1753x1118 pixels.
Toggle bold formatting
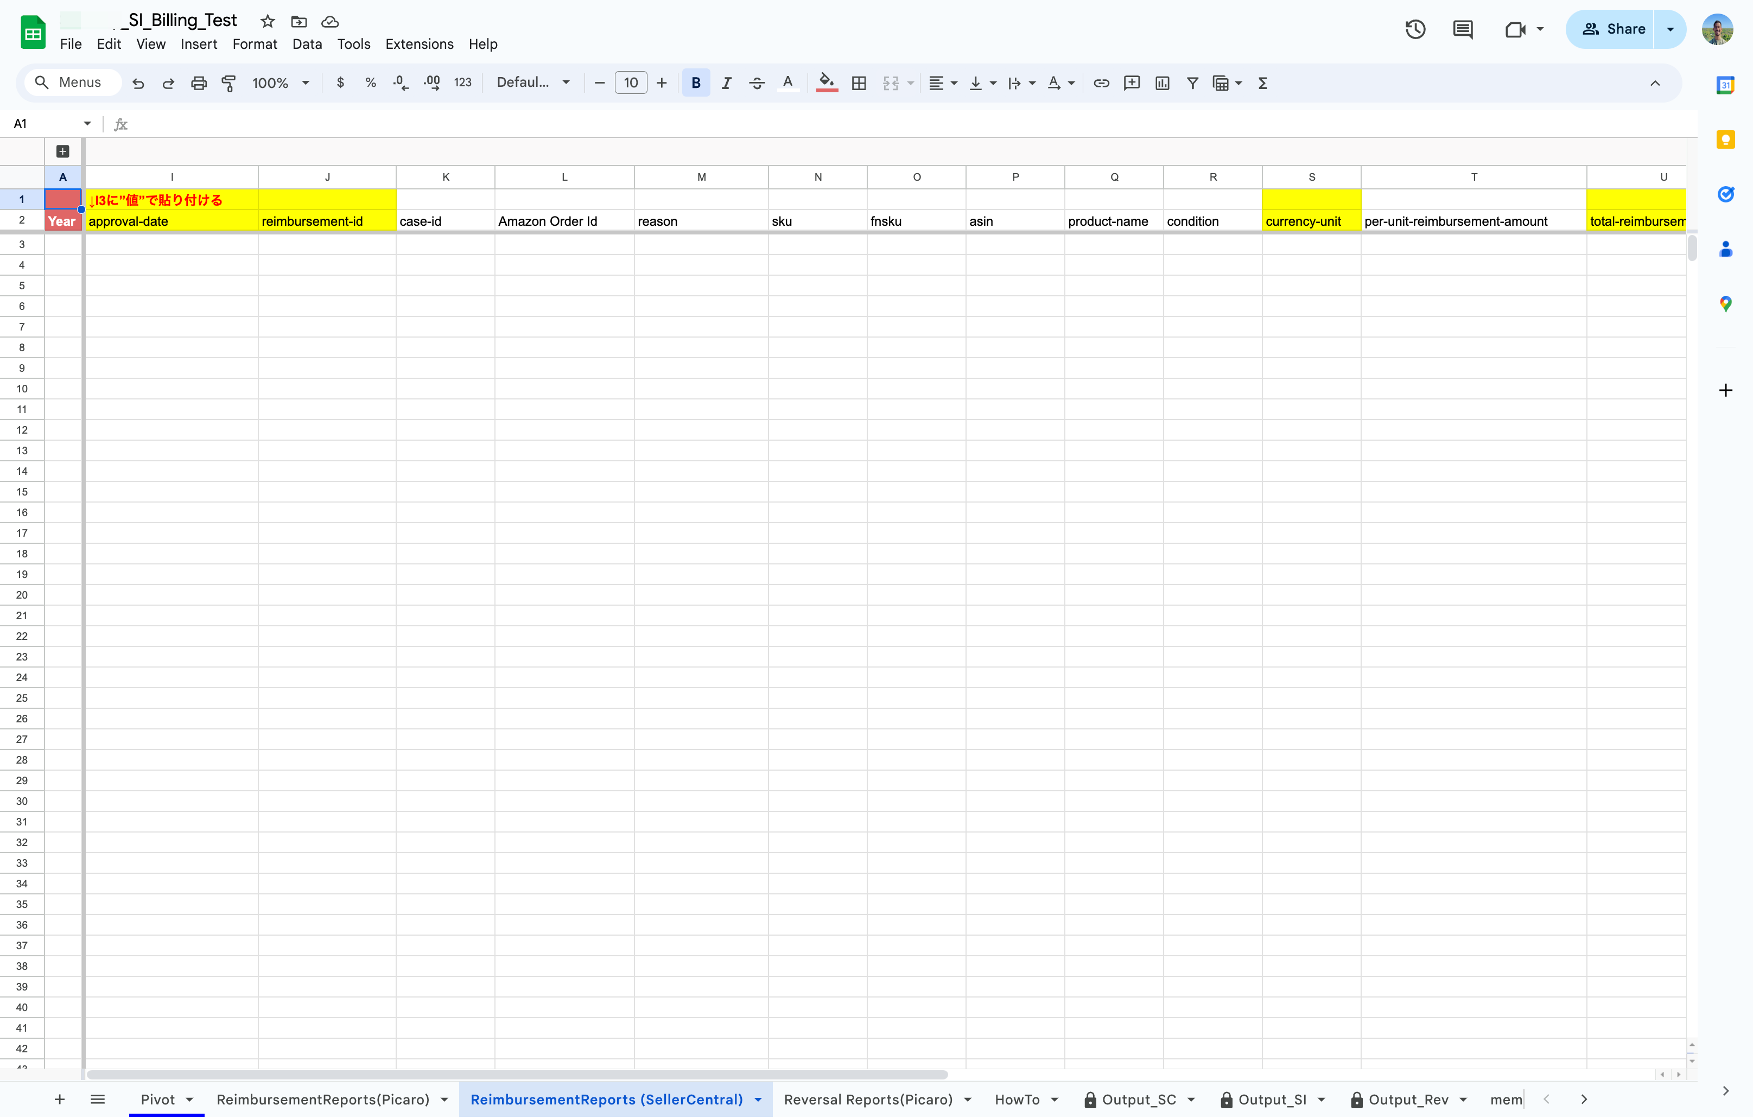tap(696, 83)
